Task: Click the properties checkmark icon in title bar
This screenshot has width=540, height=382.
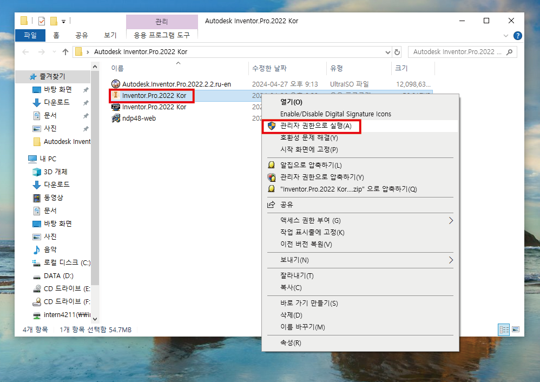Action: coord(42,21)
